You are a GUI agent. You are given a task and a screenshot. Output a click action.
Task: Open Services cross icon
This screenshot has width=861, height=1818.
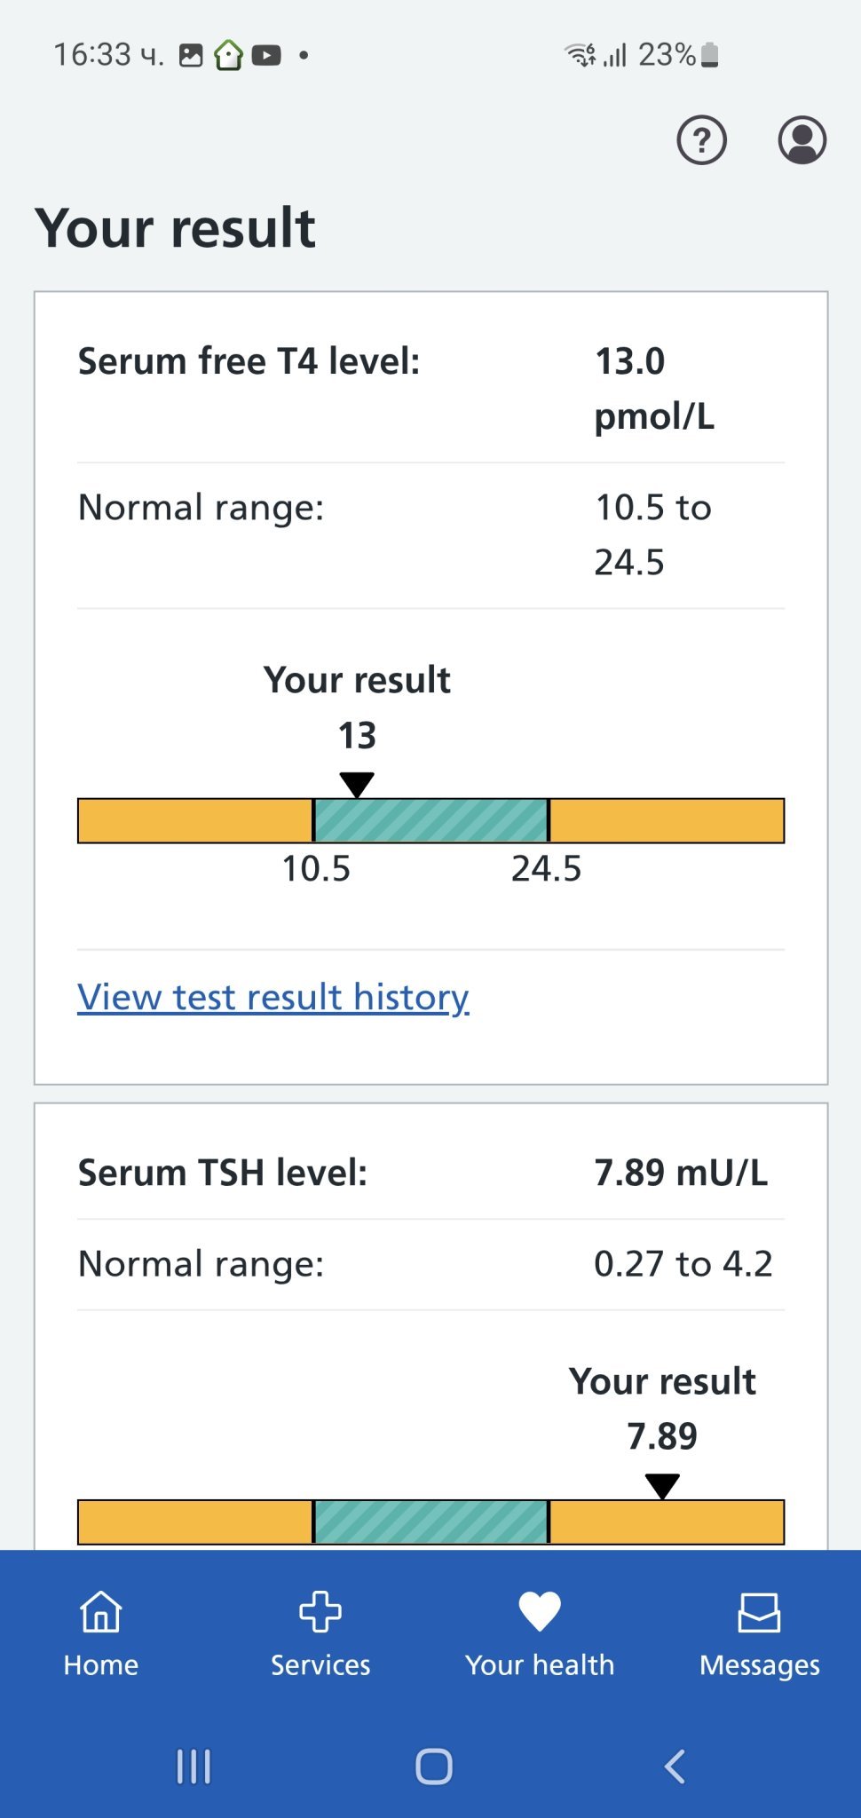pyautogui.click(x=320, y=1612)
